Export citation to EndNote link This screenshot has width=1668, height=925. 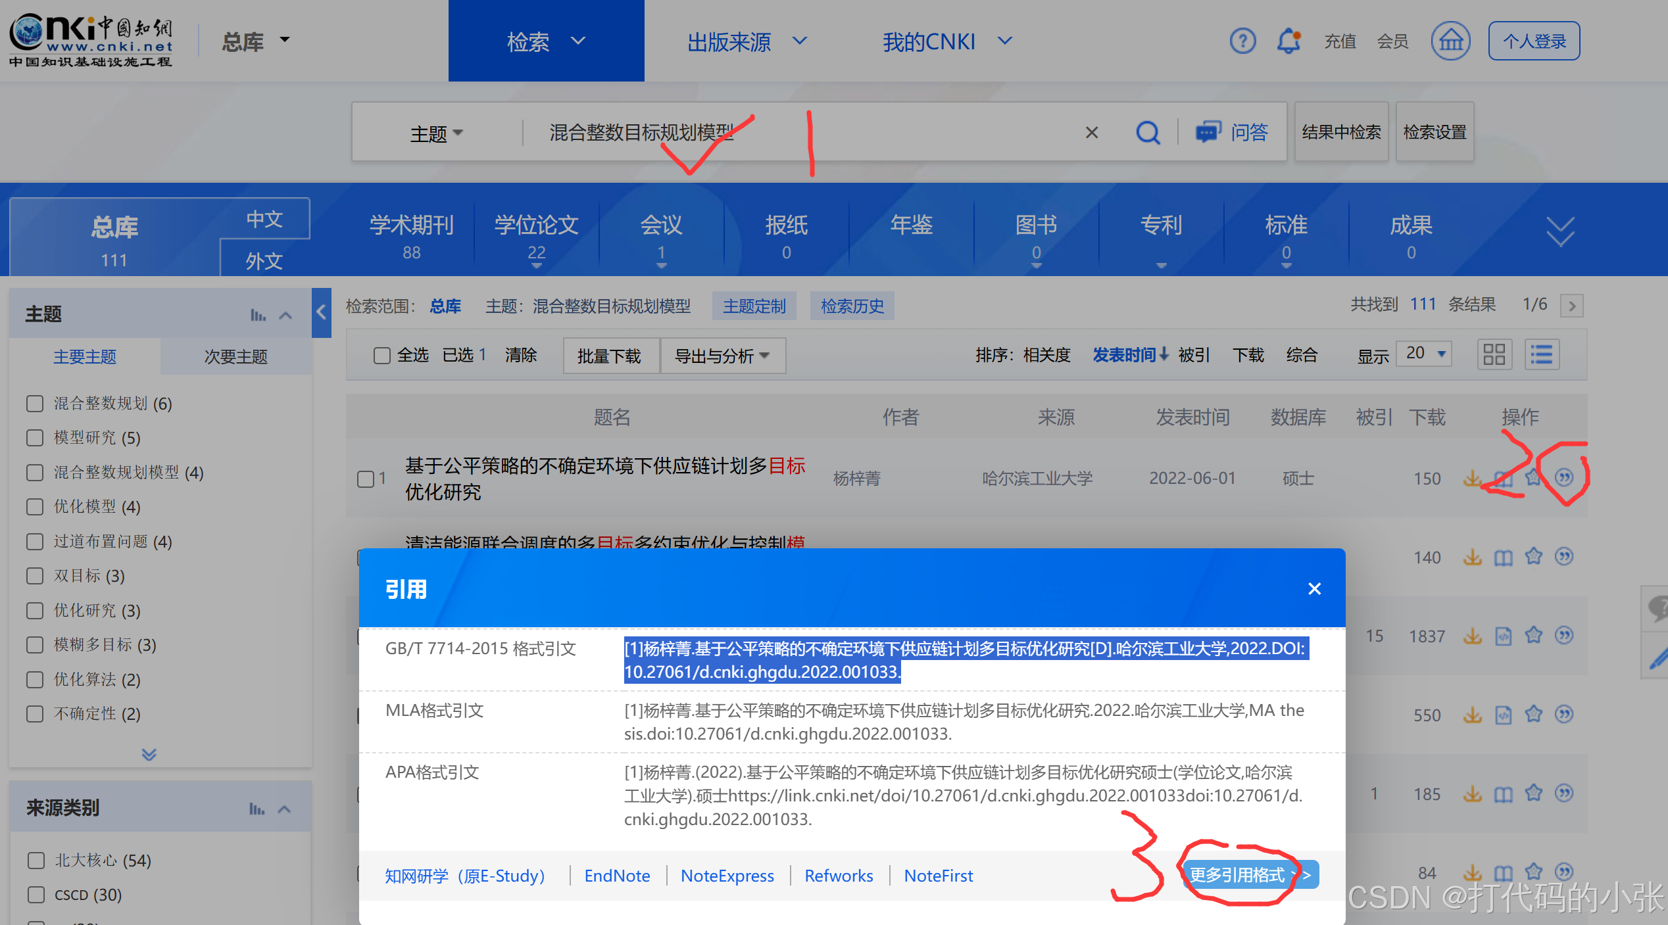[617, 876]
